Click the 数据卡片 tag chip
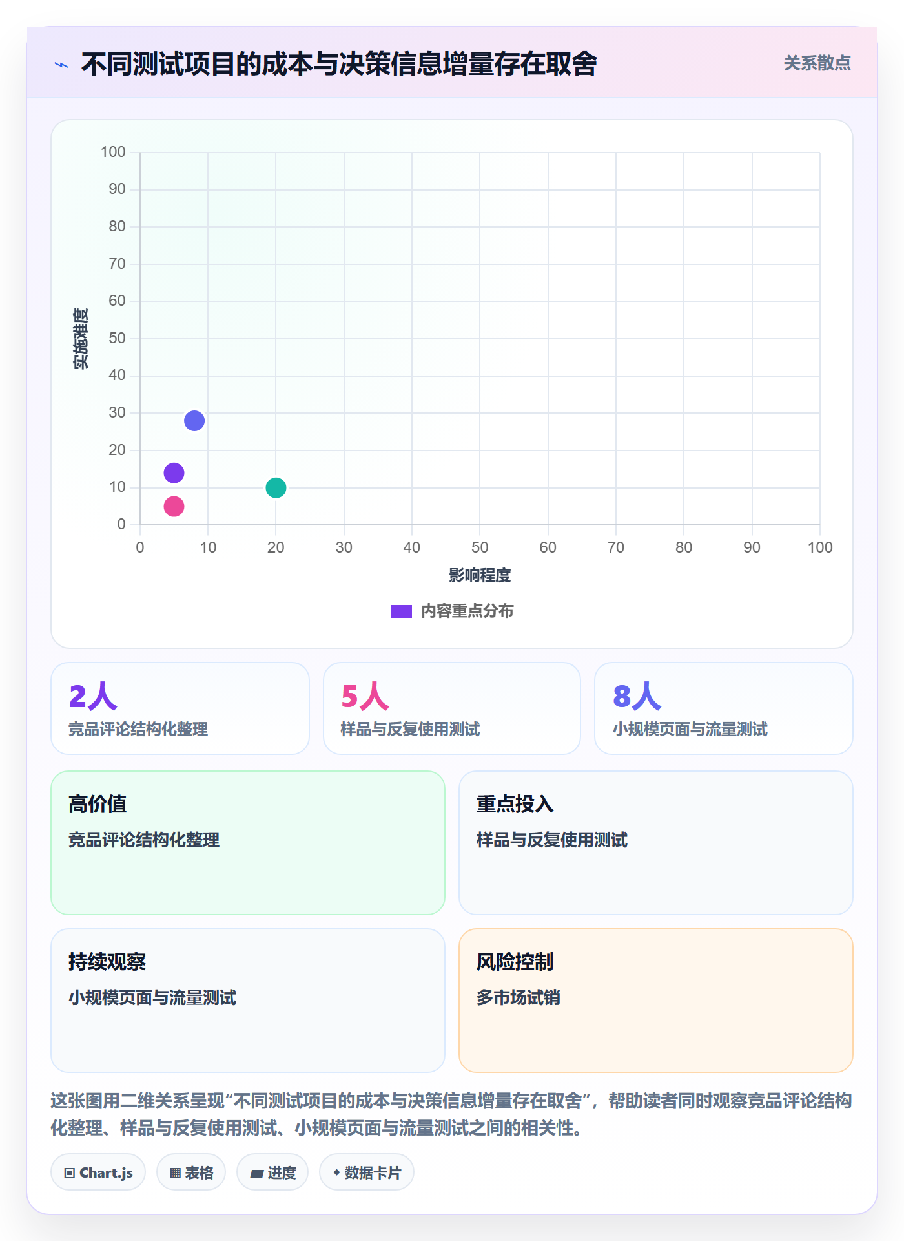Image resolution: width=904 pixels, height=1241 pixels. click(367, 1172)
